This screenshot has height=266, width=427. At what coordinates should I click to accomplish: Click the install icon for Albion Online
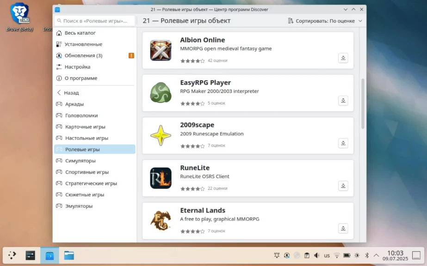(x=343, y=58)
